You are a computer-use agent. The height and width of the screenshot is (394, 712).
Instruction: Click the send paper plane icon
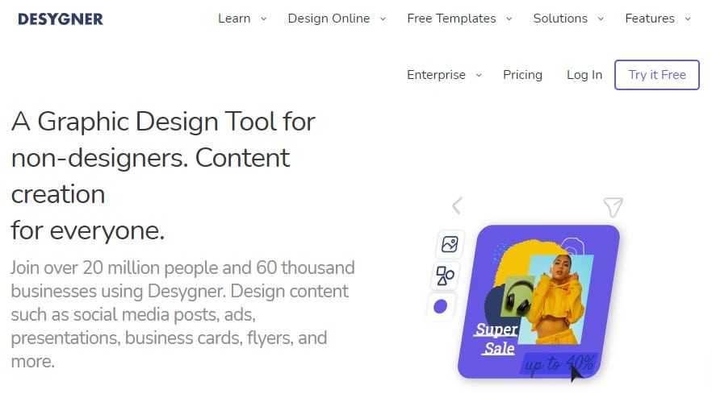click(613, 207)
